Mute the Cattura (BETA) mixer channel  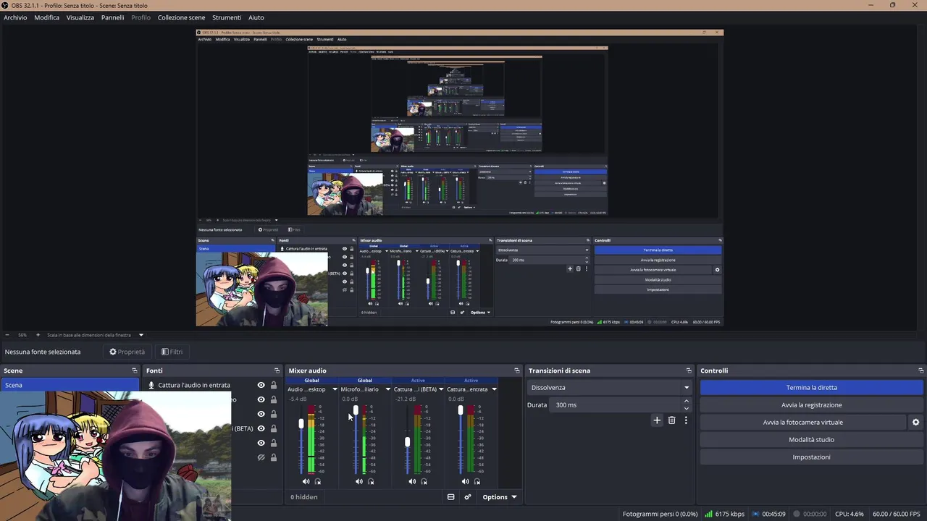click(412, 481)
